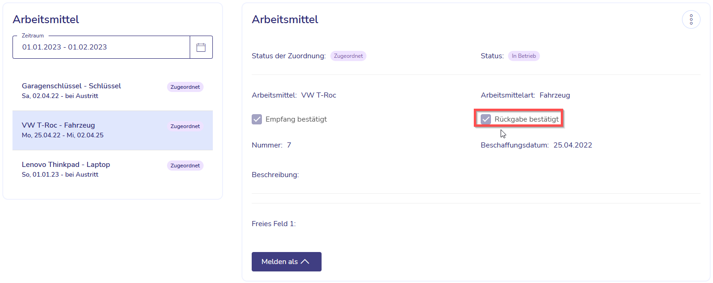Click Zugeordnet badge on VW T-Roc row
Image resolution: width=713 pixels, height=283 pixels.
click(185, 126)
